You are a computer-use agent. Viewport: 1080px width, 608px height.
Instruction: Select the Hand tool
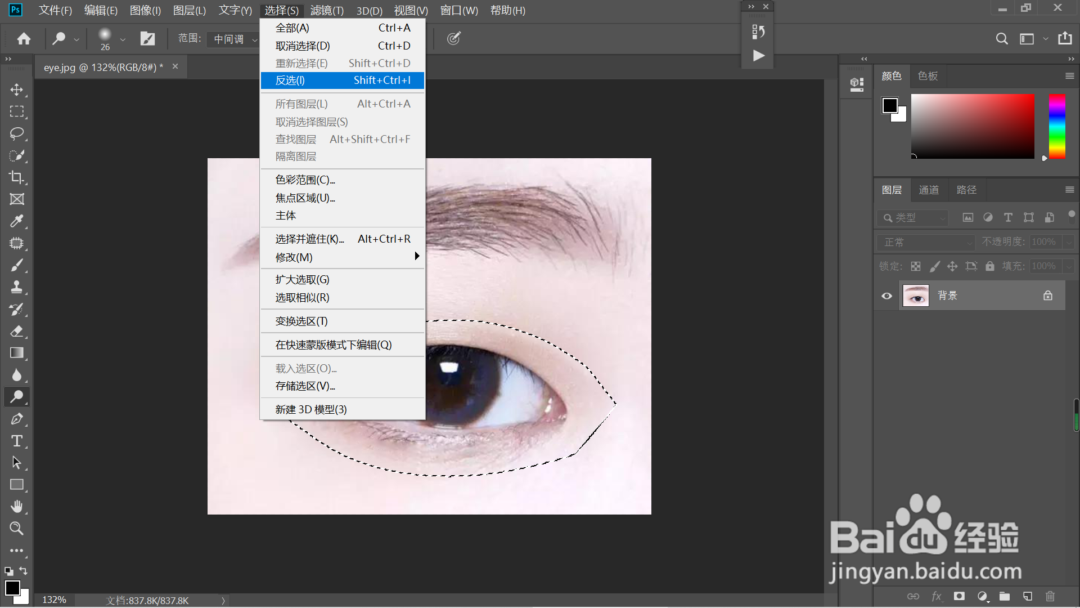tap(17, 506)
